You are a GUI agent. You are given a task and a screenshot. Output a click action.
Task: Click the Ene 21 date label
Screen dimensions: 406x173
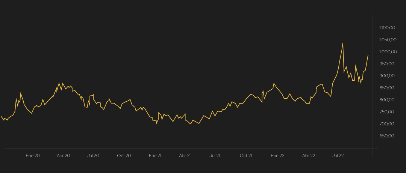coord(155,156)
